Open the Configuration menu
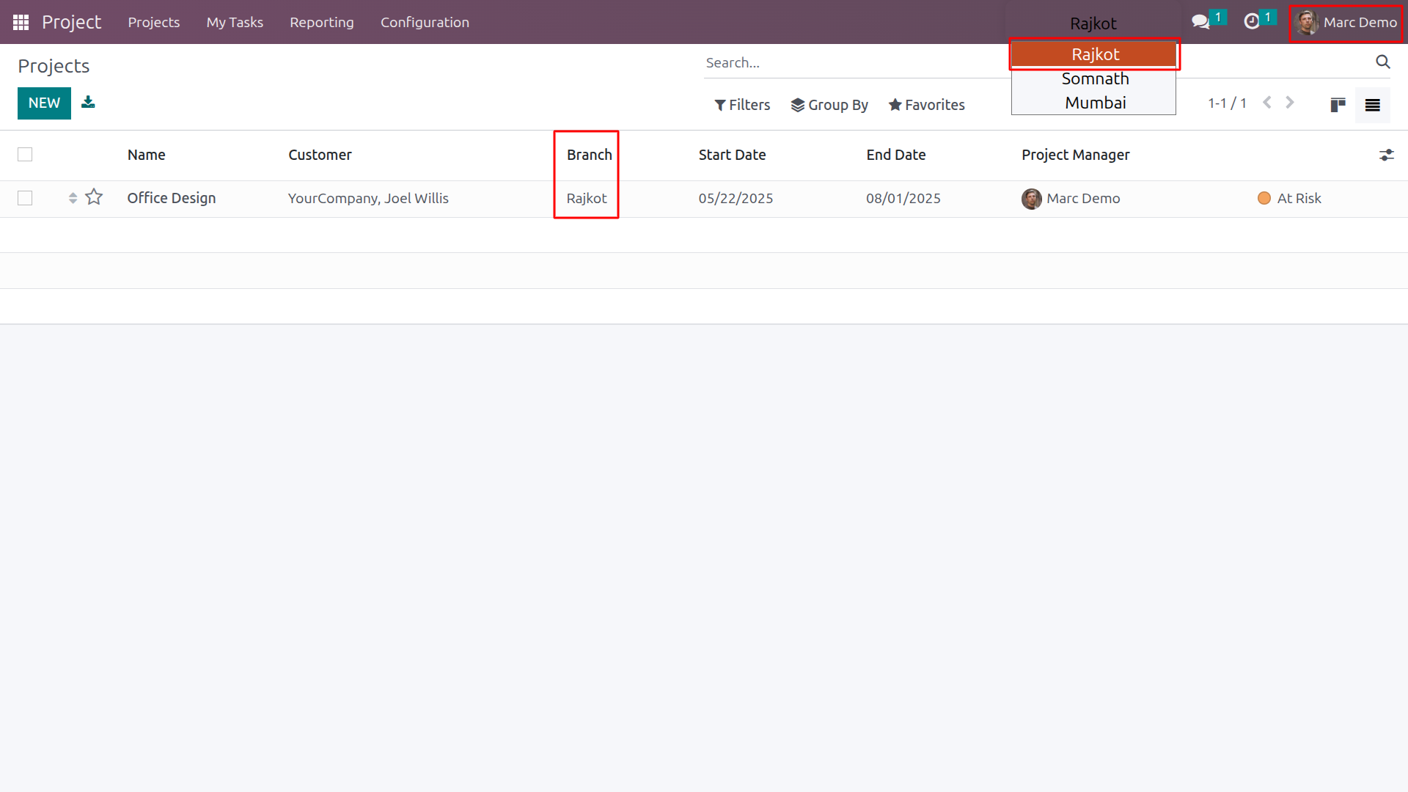Screen dimensions: 1408x792 pos(425,22)
